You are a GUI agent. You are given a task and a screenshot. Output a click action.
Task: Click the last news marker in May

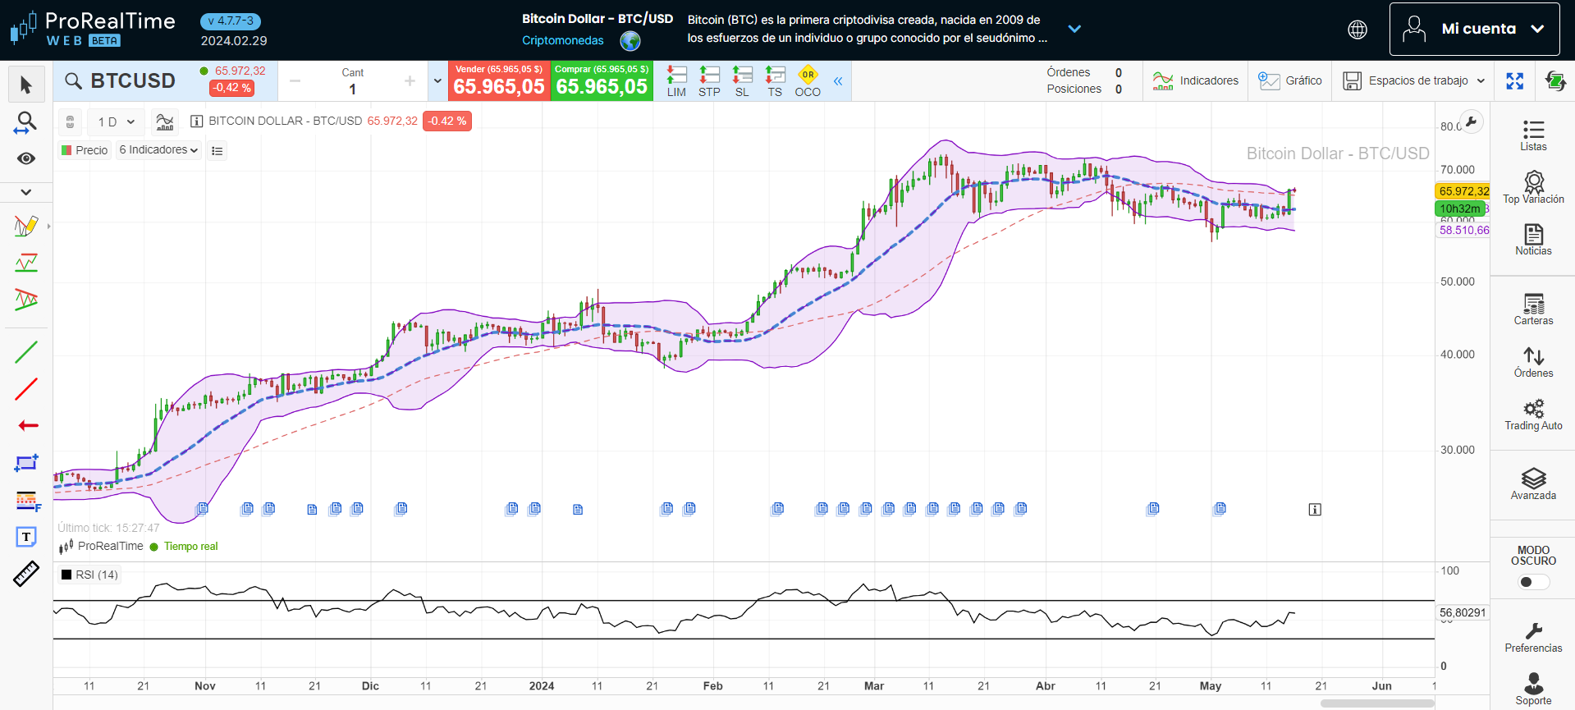pyautogui.click(x=1220, y=509)
